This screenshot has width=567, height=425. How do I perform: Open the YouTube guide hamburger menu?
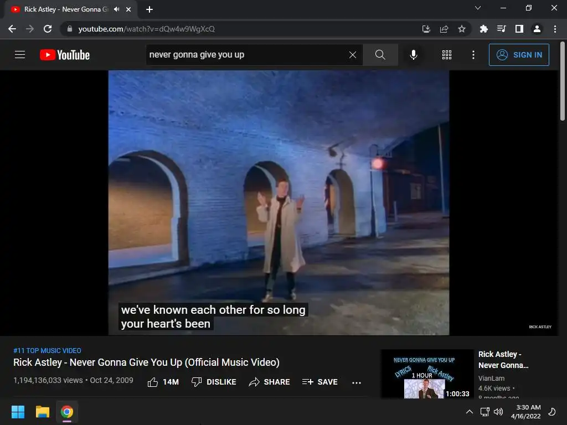(x=20, y=55)
